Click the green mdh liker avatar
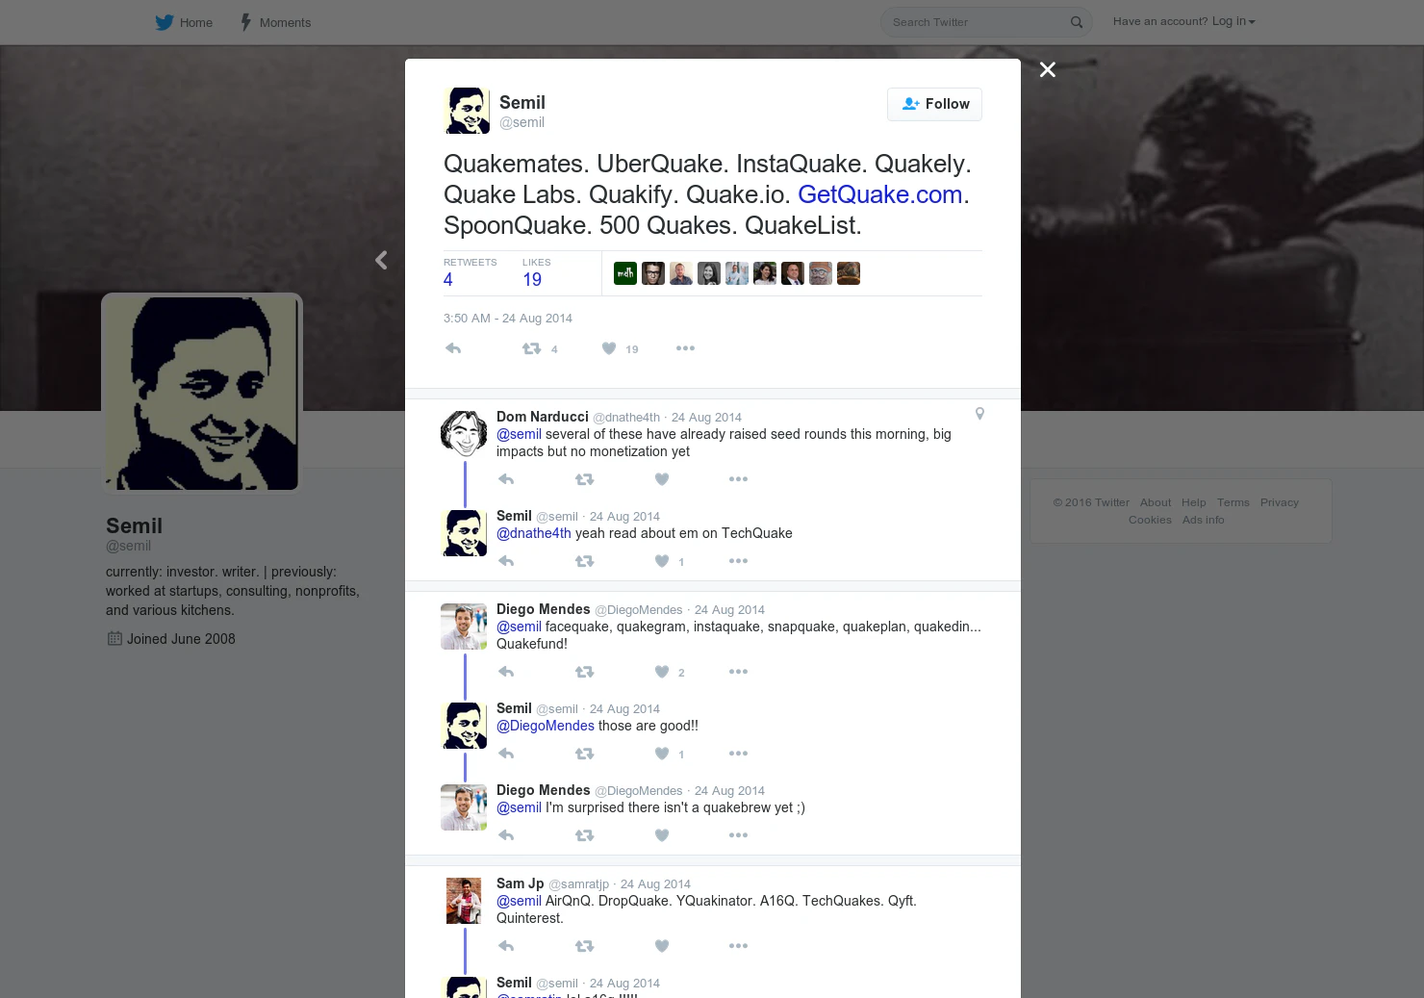Screen dimensions: 1424x998 click(625, 273)
